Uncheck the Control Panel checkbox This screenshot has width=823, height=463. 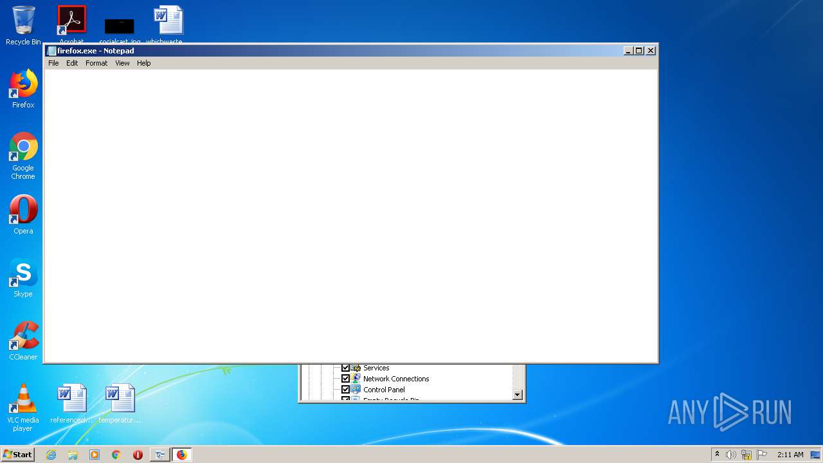tap(345, 390)
